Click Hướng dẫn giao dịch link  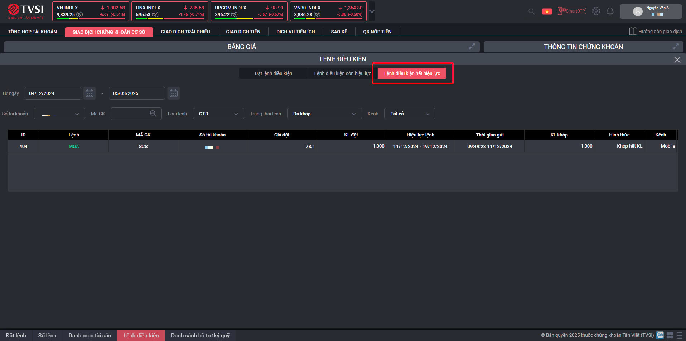[x=656, y=32]
